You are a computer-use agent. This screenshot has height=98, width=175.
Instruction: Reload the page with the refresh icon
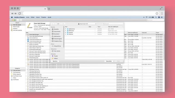pos(20,13)
